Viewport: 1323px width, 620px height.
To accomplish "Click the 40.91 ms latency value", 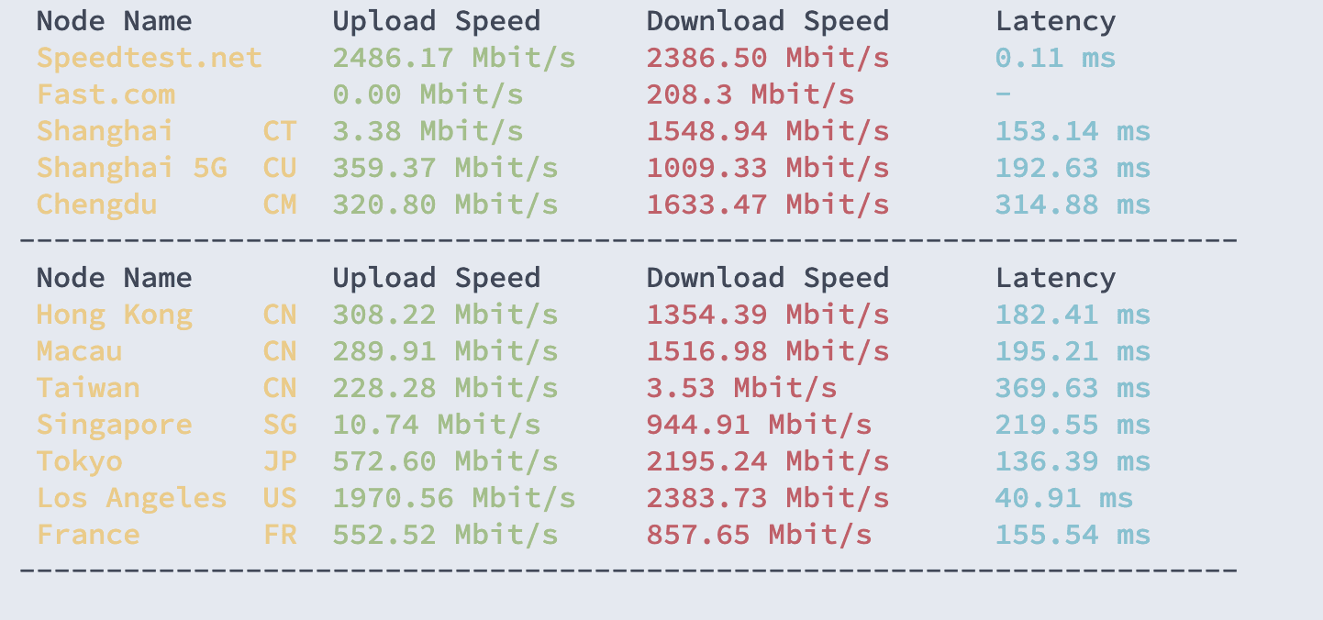I will pyautogui.click(x=1064, y=498).
